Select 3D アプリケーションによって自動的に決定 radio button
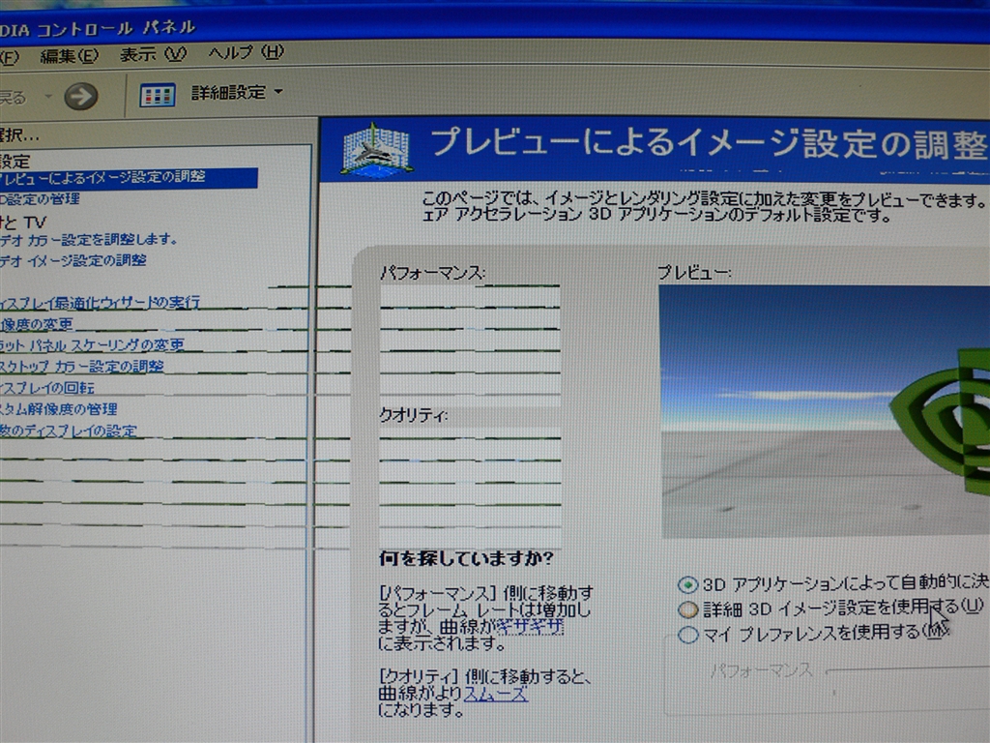The image size is (990, 743). click(687, 584)
